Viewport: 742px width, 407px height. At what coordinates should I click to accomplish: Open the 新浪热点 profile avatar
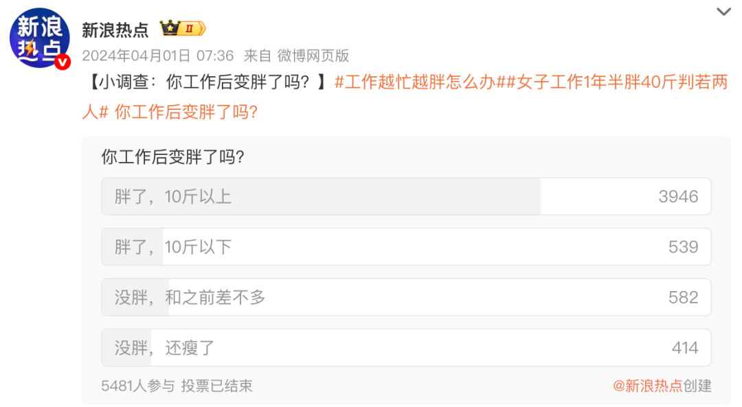(40, 38)
